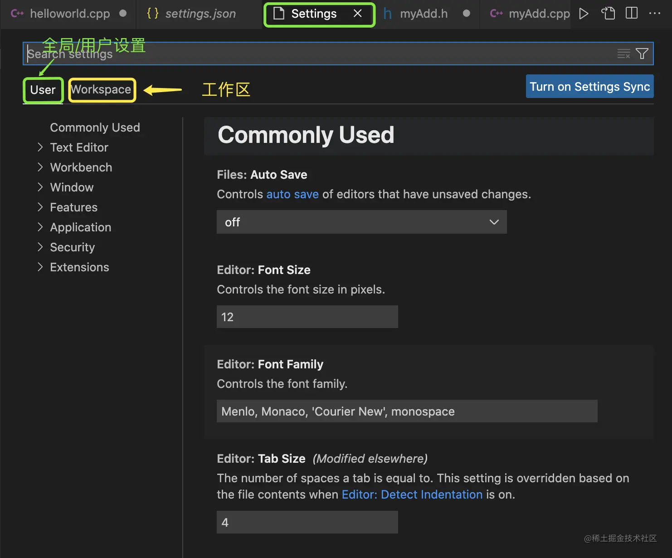Click the Editor: Font Size setting title

(263, 270)
